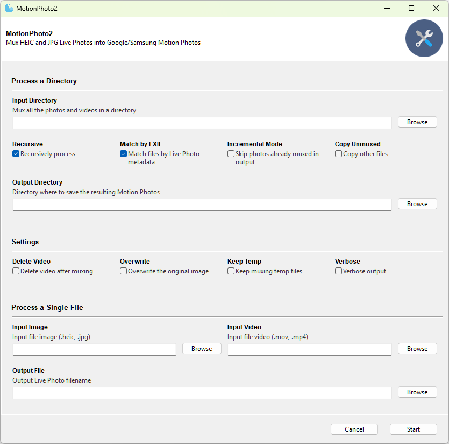Browse for the Output File location
The width and height of the screenshot is (449, 444).
pyautogui.click(x=417, y=392)
